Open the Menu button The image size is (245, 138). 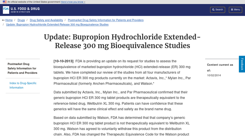click(236, 10)
